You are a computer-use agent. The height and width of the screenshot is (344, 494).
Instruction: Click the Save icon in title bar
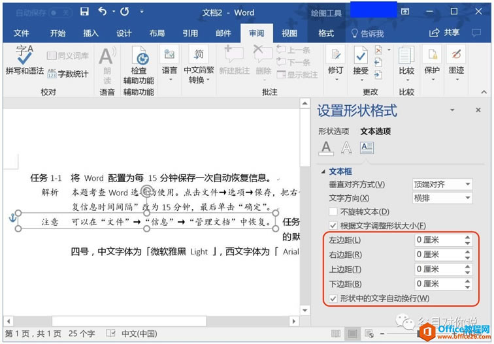[84, 12]
